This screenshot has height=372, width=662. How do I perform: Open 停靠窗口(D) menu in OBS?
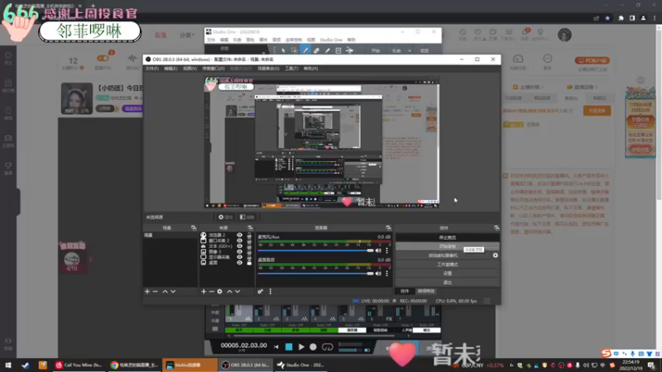213,69
